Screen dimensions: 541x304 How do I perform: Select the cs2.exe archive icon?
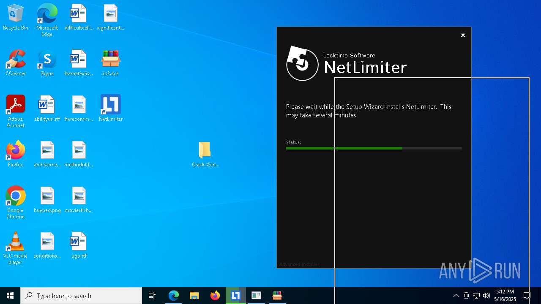click(x=111, y=63)
